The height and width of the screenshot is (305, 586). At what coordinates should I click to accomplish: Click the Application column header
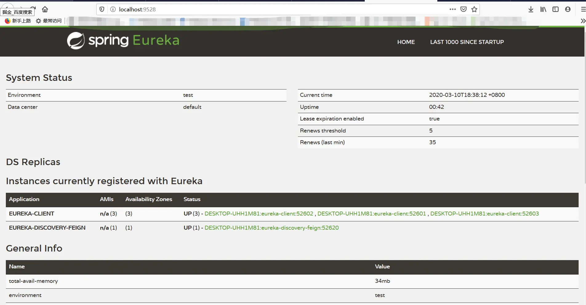click(x=24, y=199)
